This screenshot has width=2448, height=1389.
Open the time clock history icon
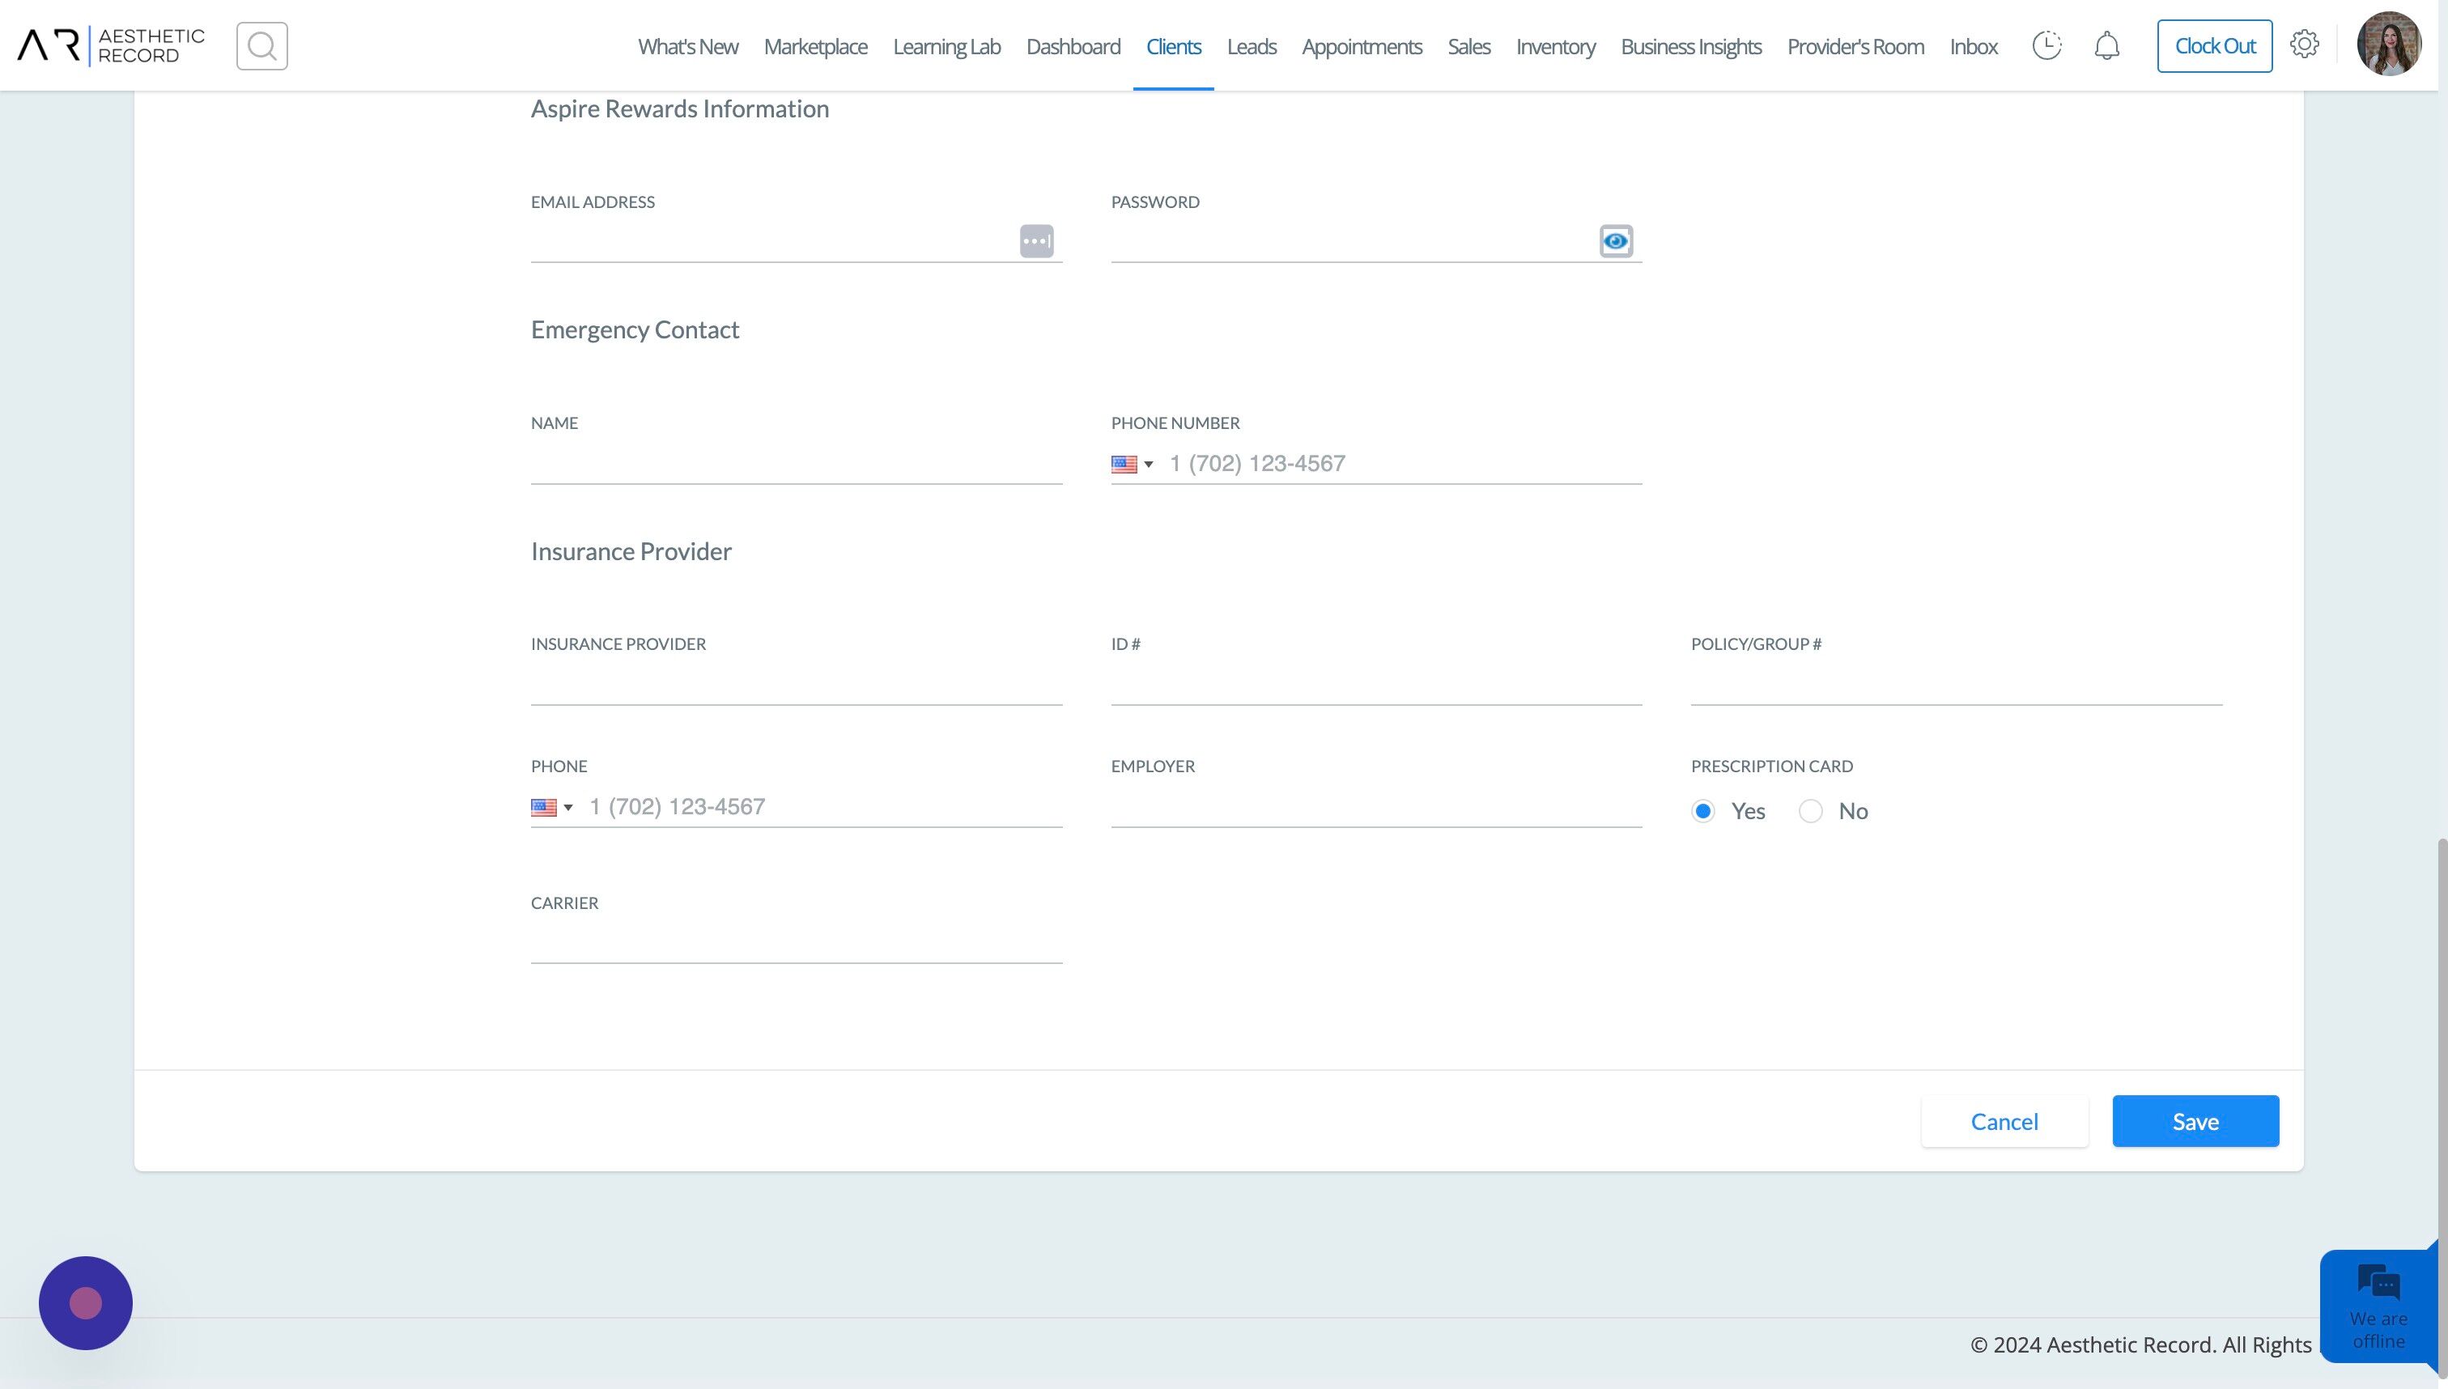coord(2046,46)
